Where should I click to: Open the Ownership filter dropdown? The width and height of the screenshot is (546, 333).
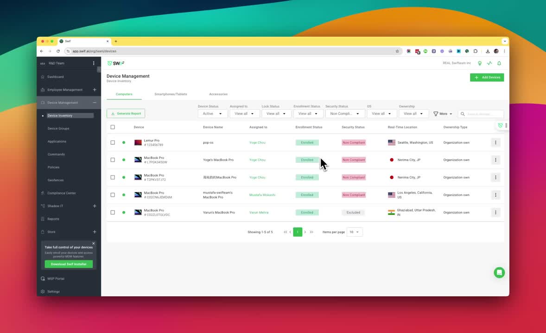[x=413, y=114]
